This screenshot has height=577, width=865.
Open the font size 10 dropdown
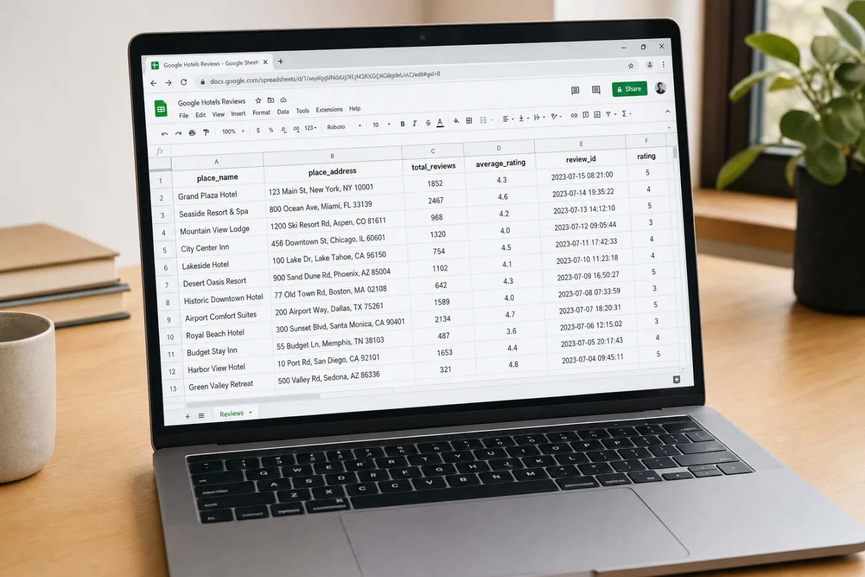coord(381,125)
